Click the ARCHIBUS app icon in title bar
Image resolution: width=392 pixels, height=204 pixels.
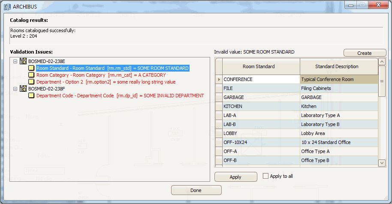coord(7,7)
